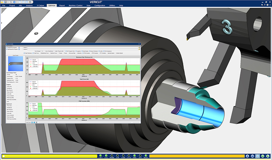
Task: Open the Utilities menu
Action: click(x=112, y=6)
